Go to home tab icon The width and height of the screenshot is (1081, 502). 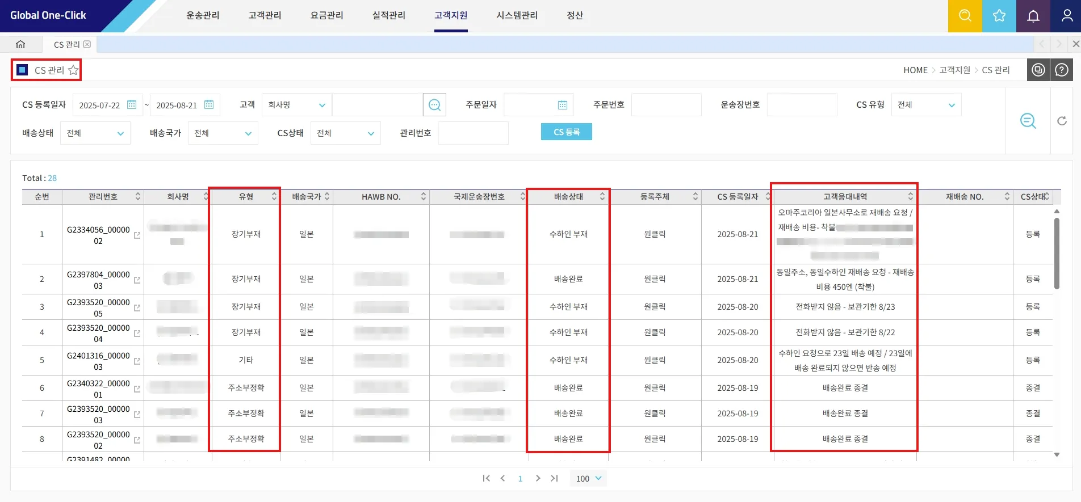click(20, 44)
